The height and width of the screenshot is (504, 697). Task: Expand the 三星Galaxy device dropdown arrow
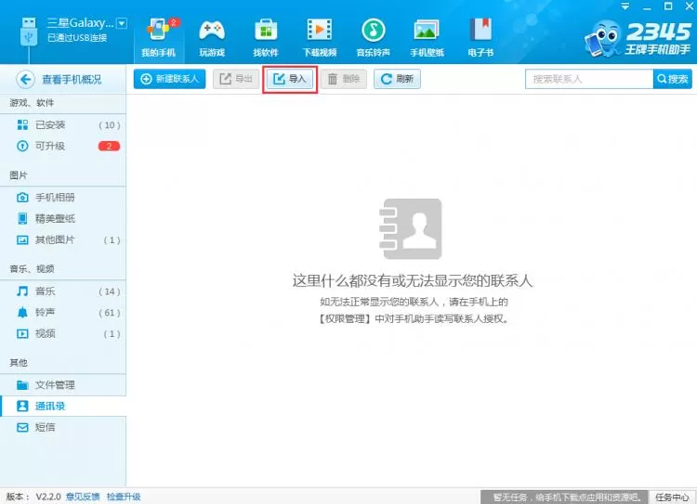[122, 22]
